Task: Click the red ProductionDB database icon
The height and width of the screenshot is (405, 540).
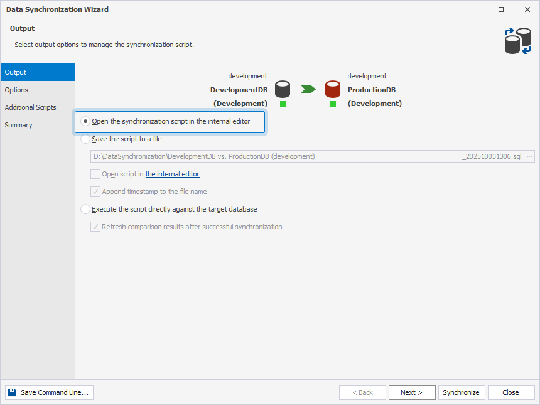Action: click(332, 88)
